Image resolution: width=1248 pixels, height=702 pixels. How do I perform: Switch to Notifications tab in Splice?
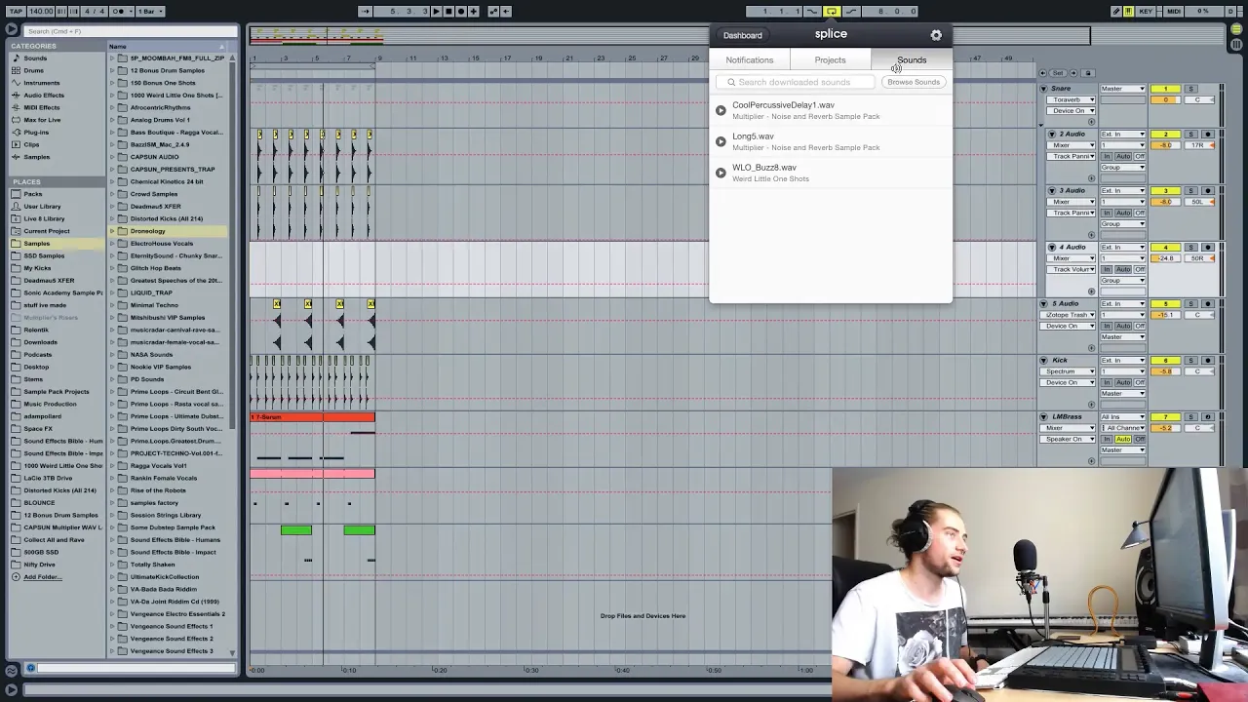[x=750, y=60]
